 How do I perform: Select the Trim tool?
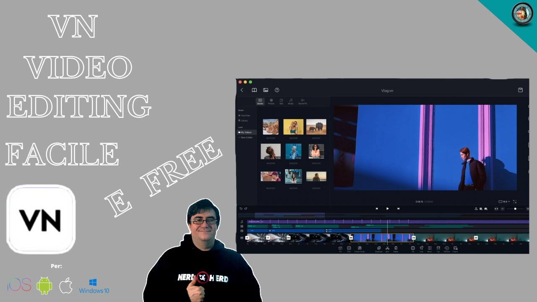click(x=349, y=249)
